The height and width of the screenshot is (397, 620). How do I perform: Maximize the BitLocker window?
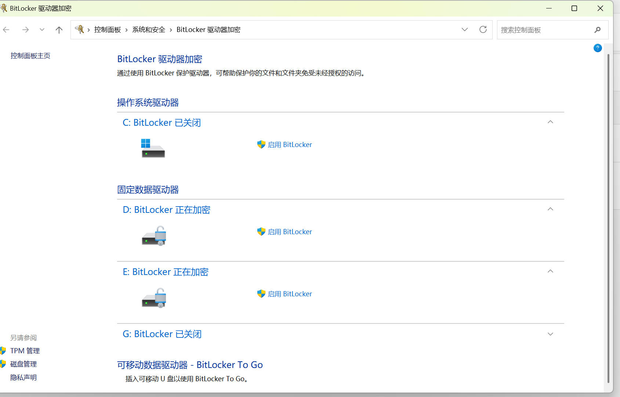click(574, 8)
